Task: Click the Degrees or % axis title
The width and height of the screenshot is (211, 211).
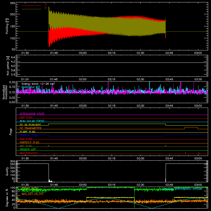Action: [7, 198]
